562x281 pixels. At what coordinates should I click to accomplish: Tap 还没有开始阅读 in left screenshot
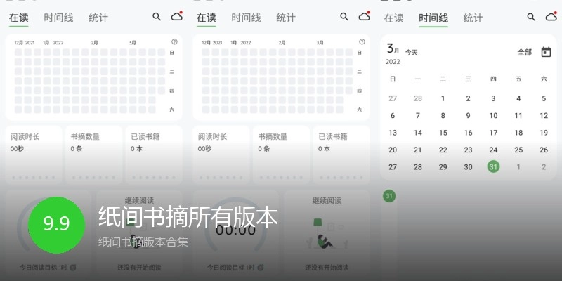(139, 268)
